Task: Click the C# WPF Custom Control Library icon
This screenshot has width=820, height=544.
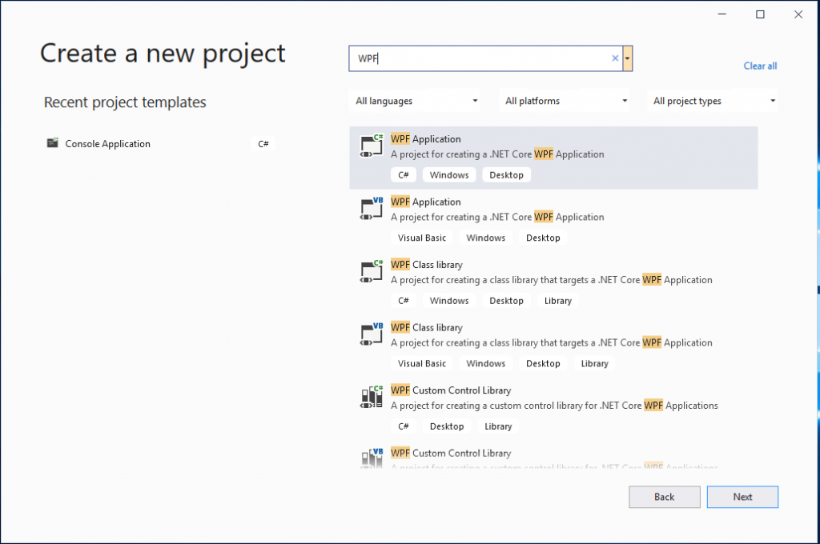Action: click(371, 397)
